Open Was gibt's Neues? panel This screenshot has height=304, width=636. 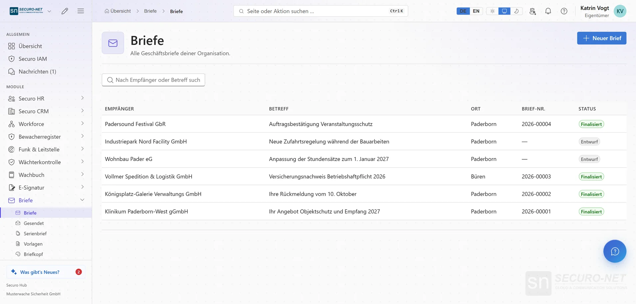pos(46,272)
